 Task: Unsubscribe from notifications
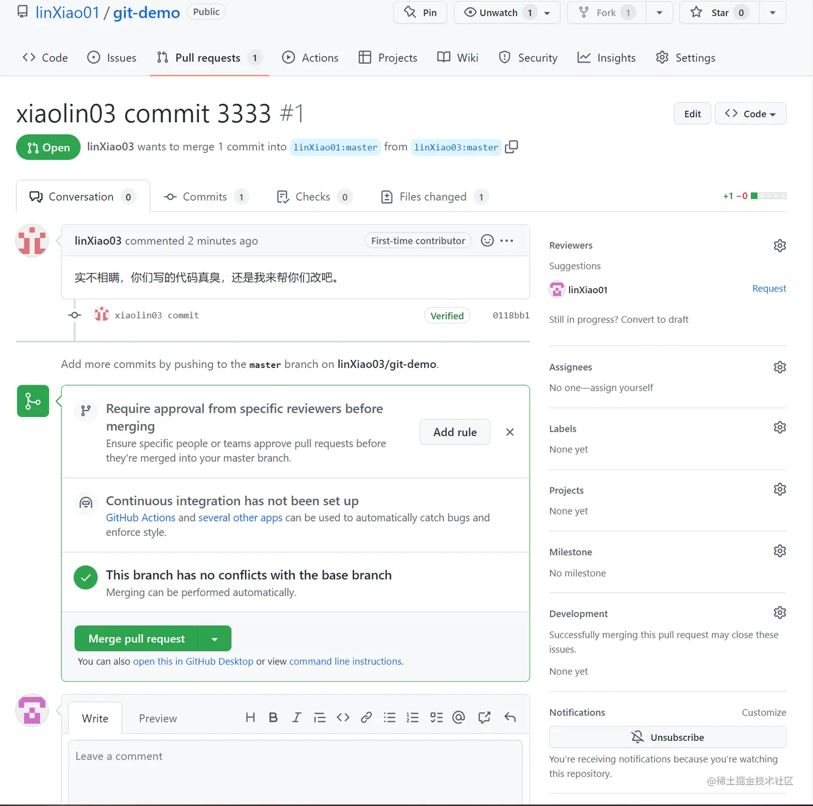(667, 737)
